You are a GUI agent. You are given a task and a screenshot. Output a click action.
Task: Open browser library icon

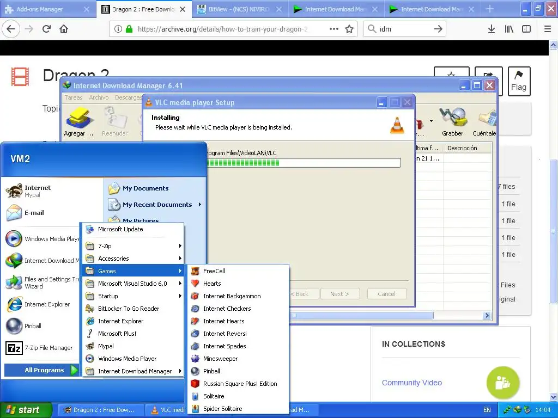(x=509, y=29)
